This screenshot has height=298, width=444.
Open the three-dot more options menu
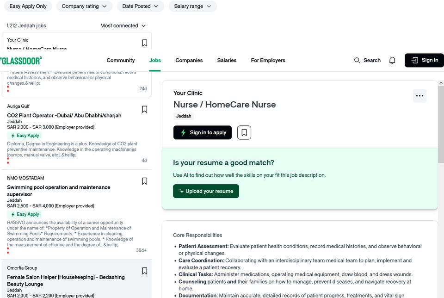pos(419,96)
